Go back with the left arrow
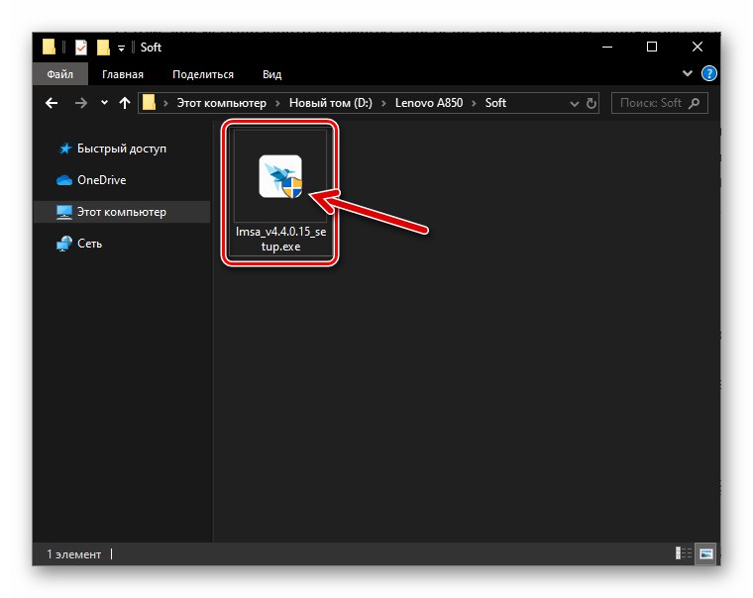753x598 pixels. 52,103
